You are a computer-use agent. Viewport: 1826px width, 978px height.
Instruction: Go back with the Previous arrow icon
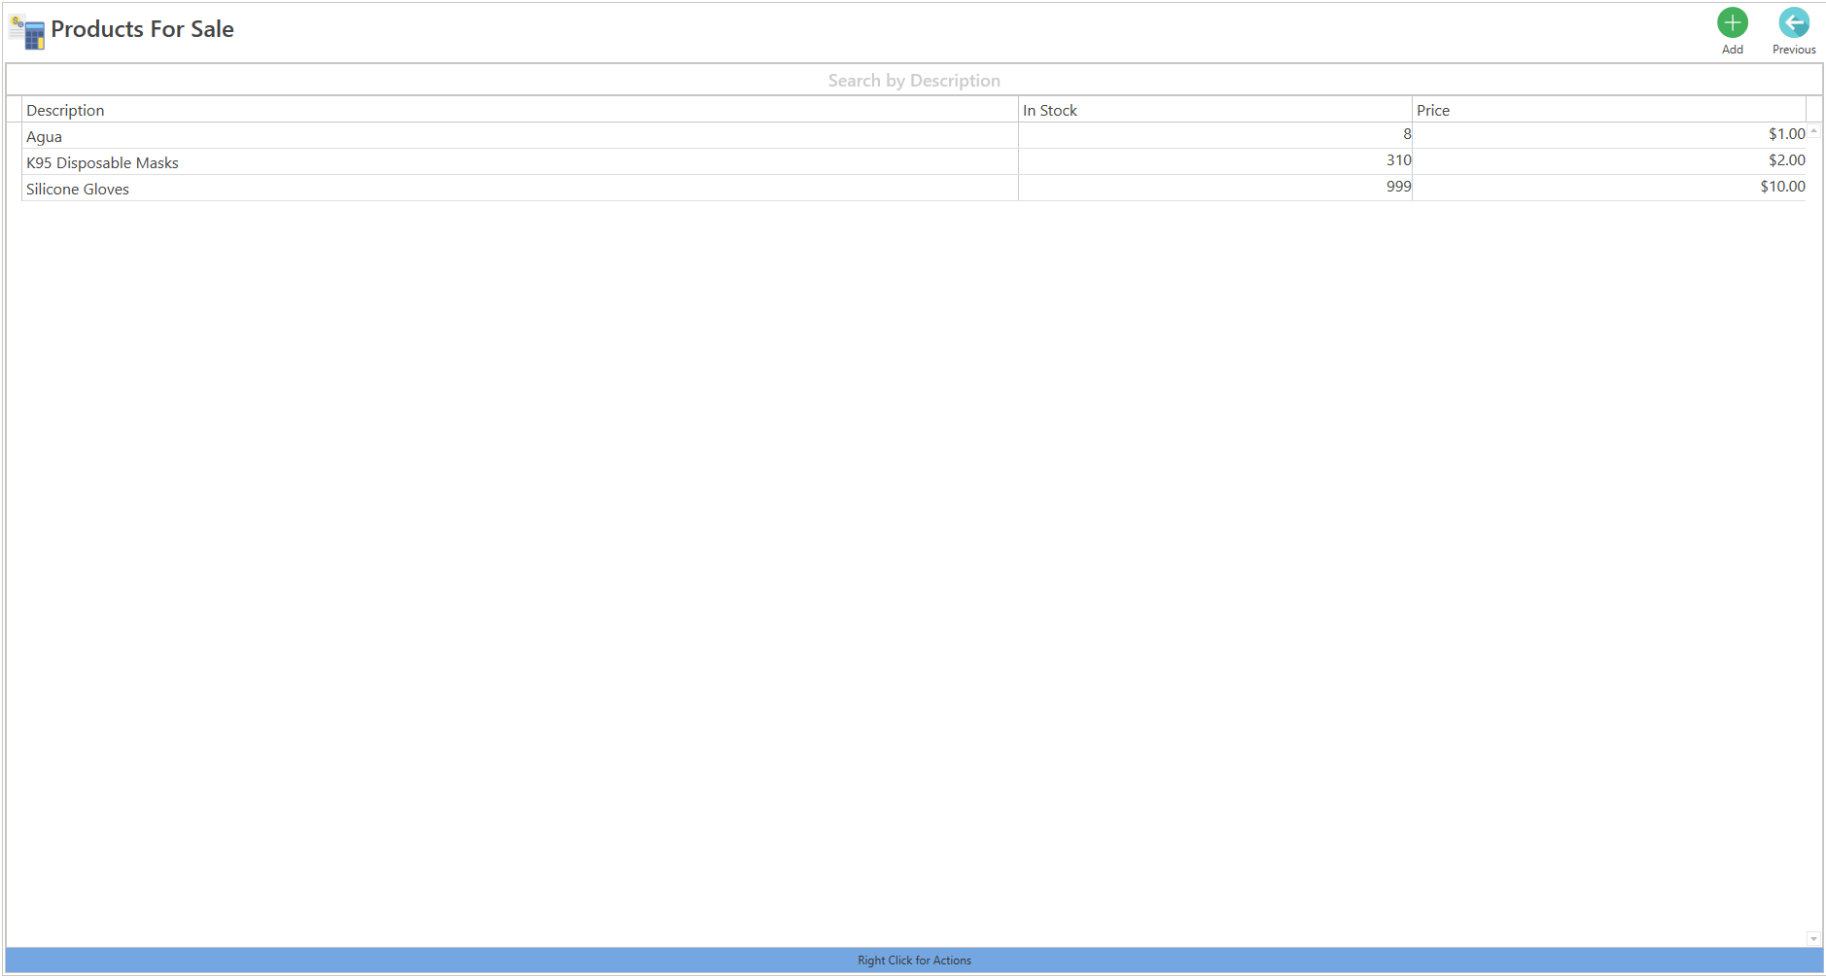pyautogui.click(x=1793, y=22)
